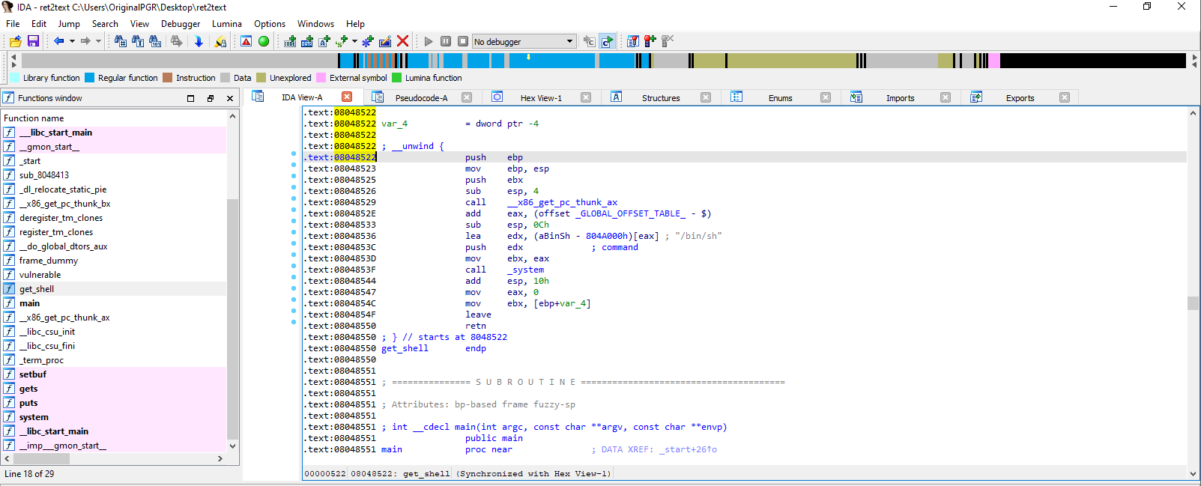Click the binoculars text search icon

pos(138,41)
